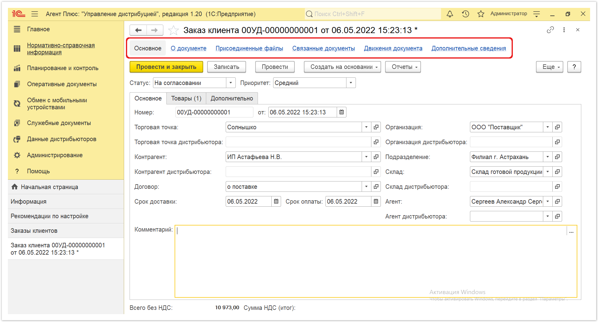
Task: Open the history clock icon
Action: tap(465, 14)
